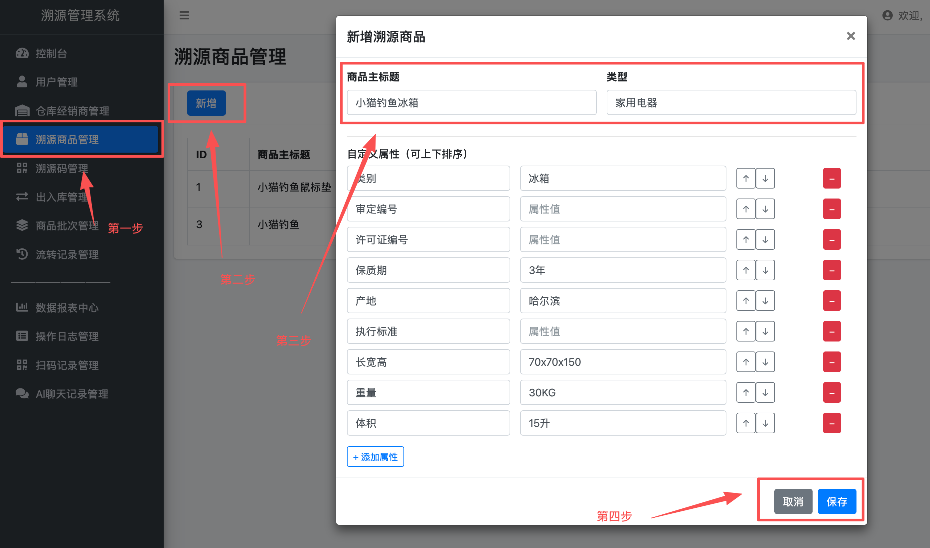Viewport: 930px width, 548px height.
Task: Click the AI聊天记录管理 chat icon
Action: (22, 394)
